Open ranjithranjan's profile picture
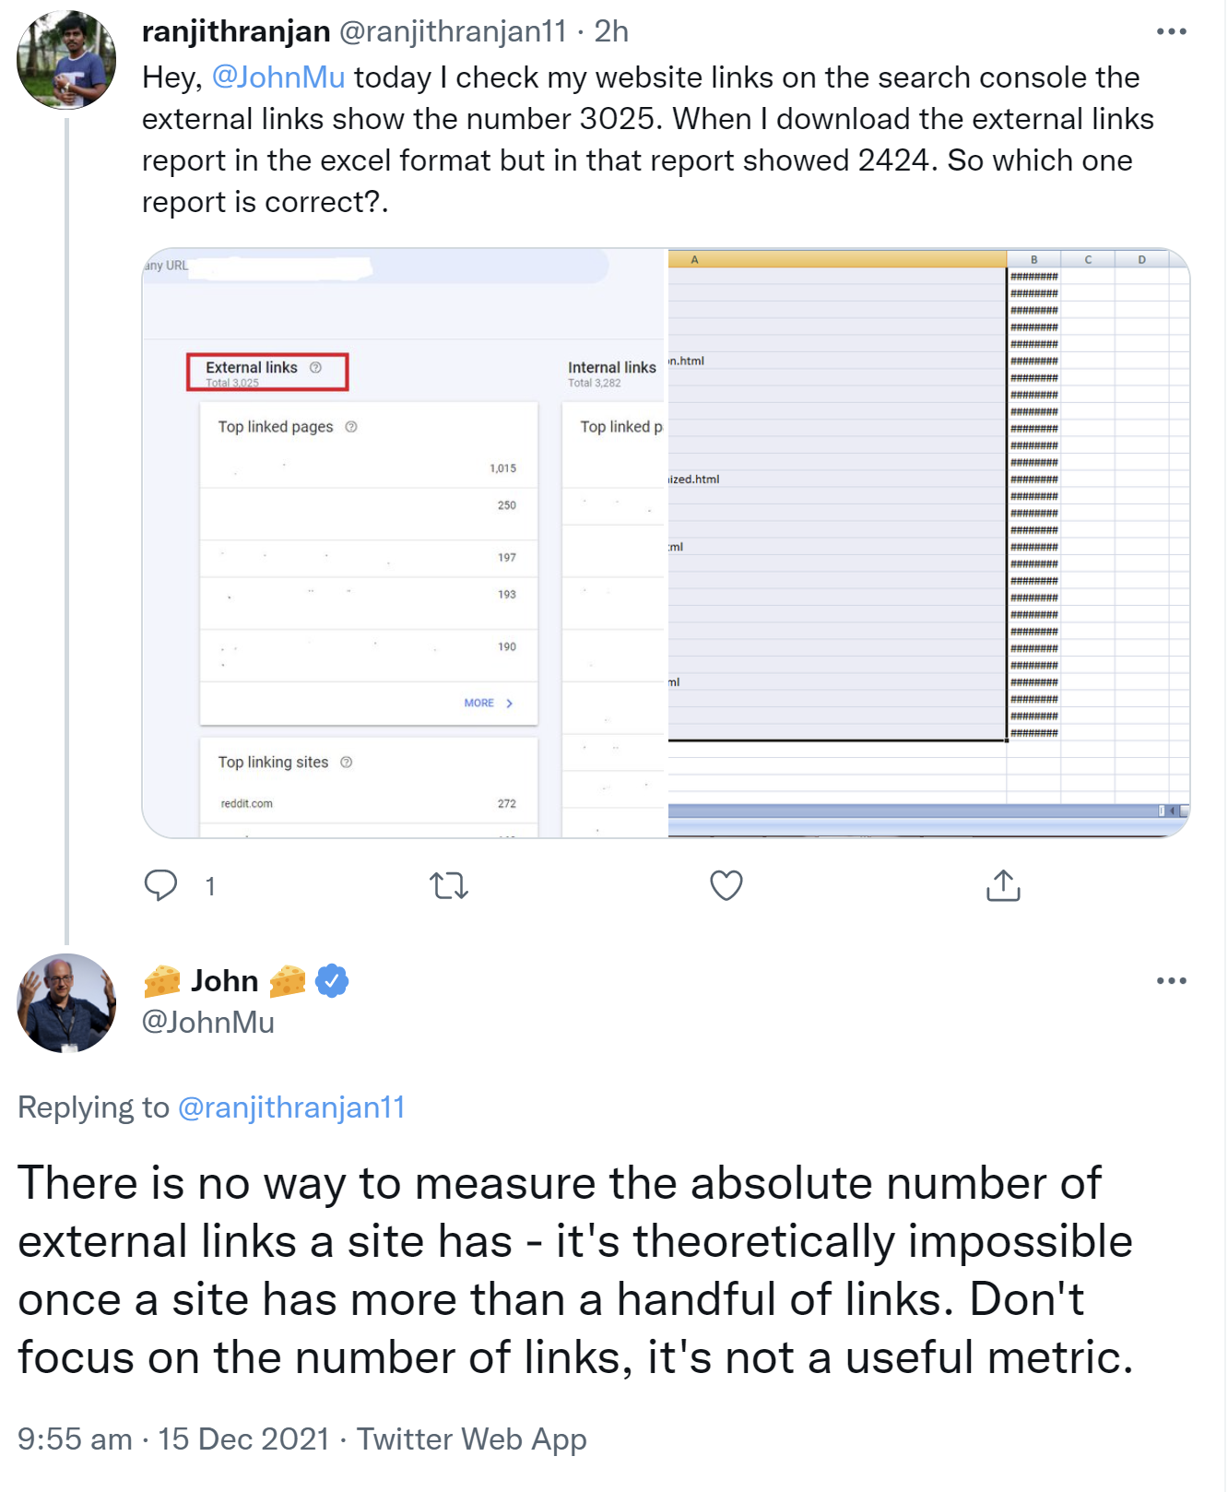1228x1492 pixels. (x=66, y=60)
